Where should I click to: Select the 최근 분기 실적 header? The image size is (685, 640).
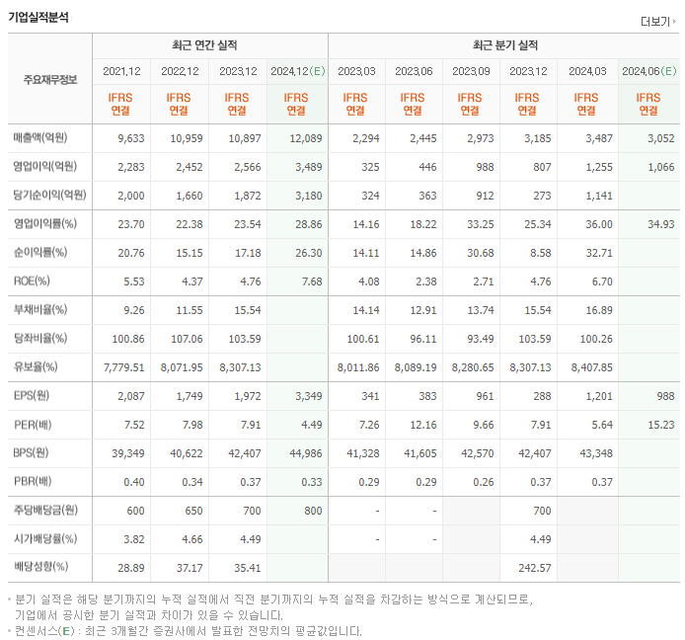click(x=505, y=45)
